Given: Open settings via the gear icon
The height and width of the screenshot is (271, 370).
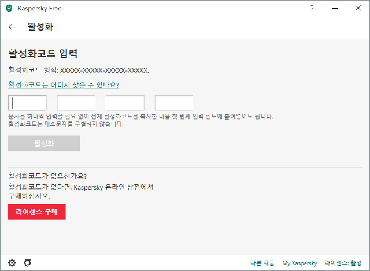Looking at the screenshot, I should coord(12,263).
